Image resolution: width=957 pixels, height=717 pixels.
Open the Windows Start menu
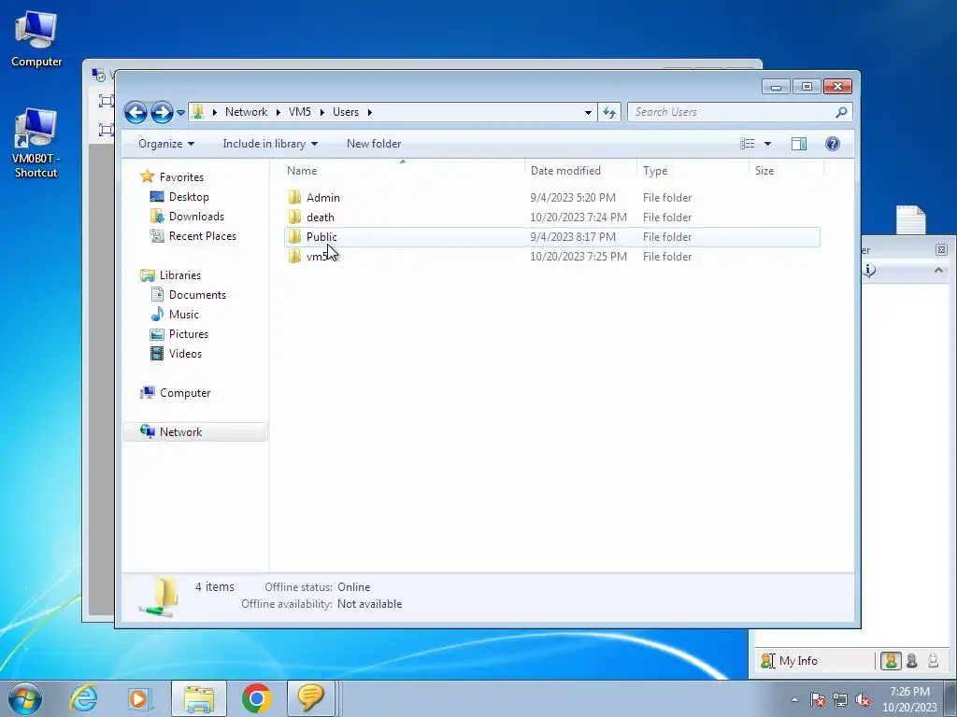click(x=24, y=698)
